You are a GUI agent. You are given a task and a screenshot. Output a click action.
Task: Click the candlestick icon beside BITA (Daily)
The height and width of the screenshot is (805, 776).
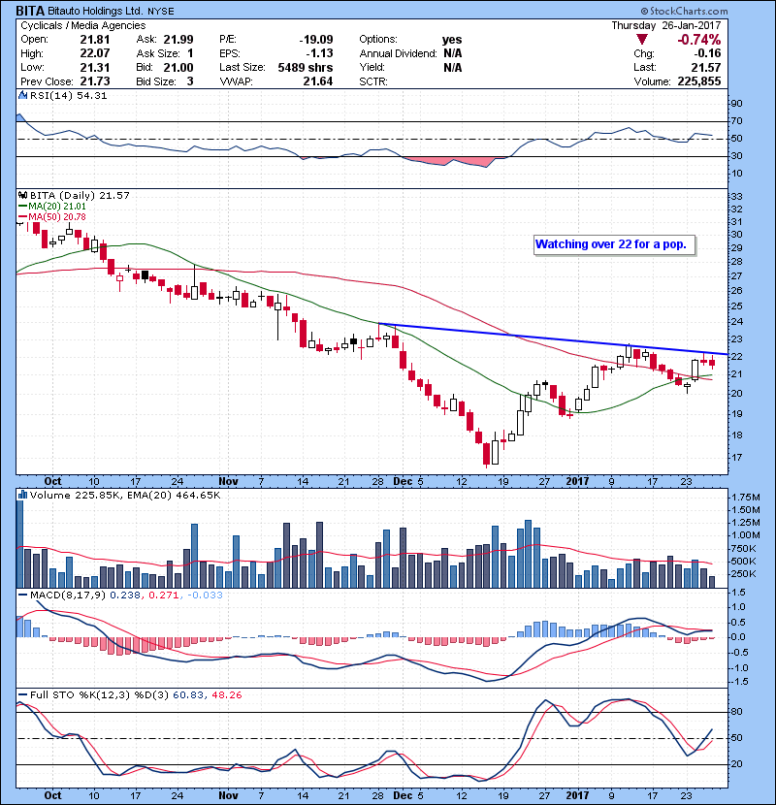point(22,195)
